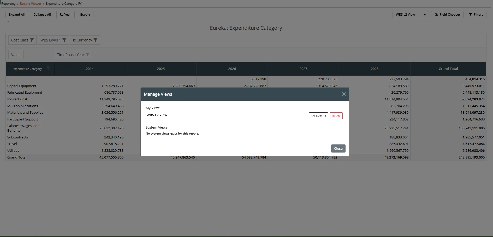Click the Cost Class filter funnel icon
The height and width of the screenshot is (237, 493).
32,40
